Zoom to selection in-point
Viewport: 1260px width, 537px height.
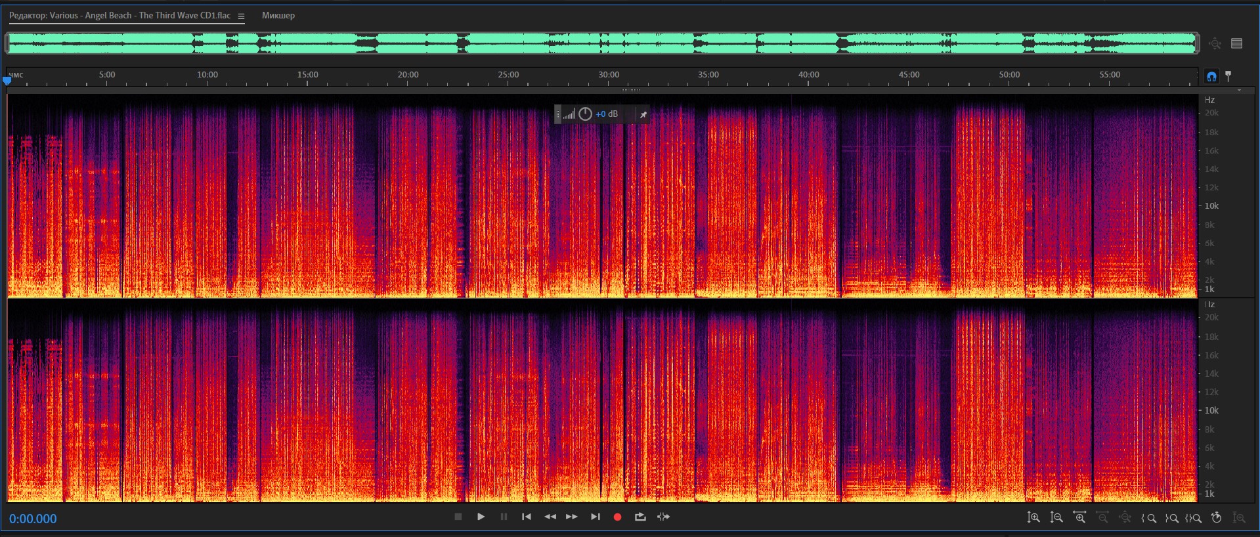1148,518
